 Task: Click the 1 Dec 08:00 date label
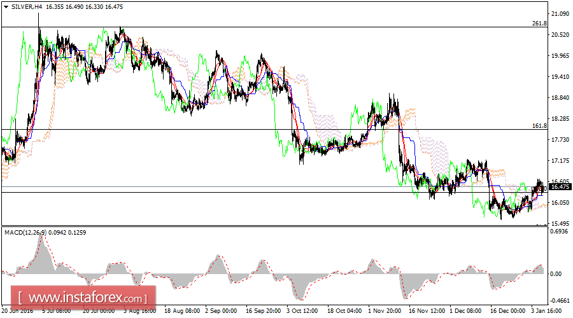click(466, 311)
